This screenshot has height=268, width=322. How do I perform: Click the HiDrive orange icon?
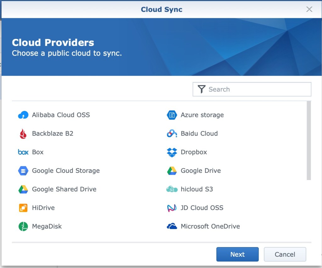click(x=23, y=208)
